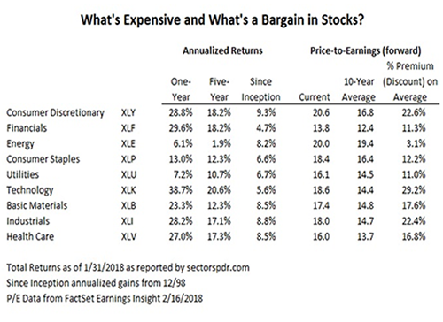This screenshot has height=322, width=443.
Task: Select the Annualized Returns header
Action: click(x=222, y=50)
